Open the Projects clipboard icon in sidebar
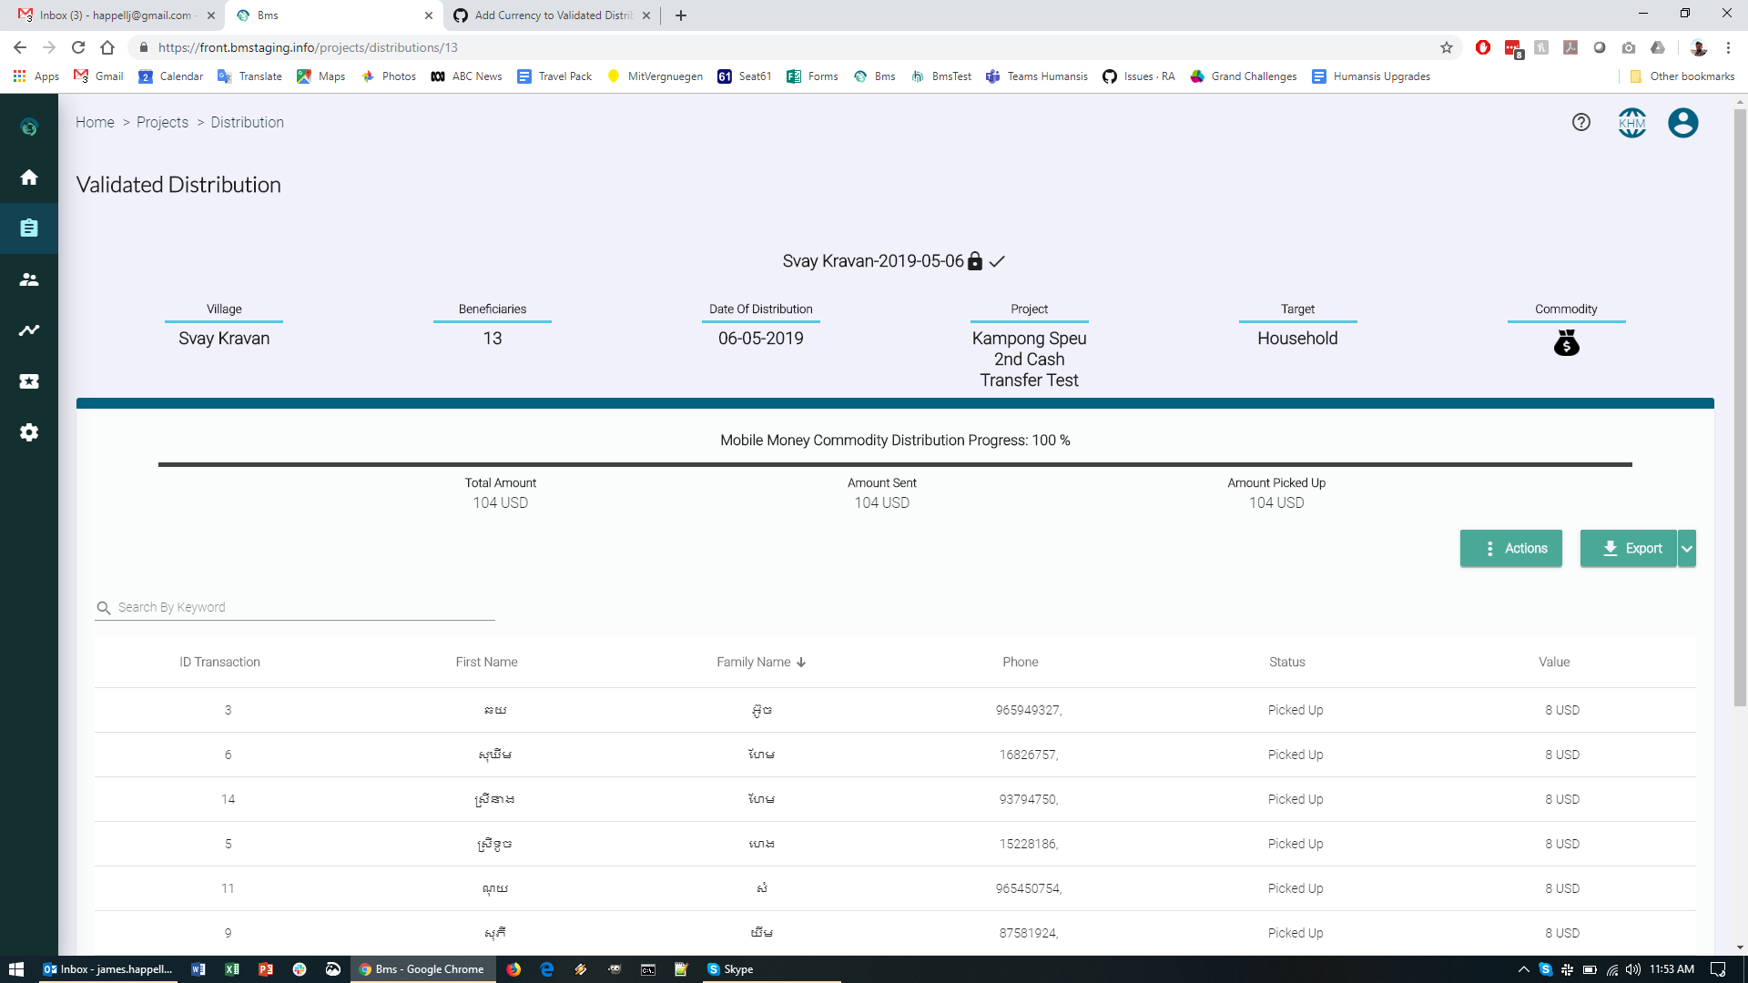 click(29, 228)
